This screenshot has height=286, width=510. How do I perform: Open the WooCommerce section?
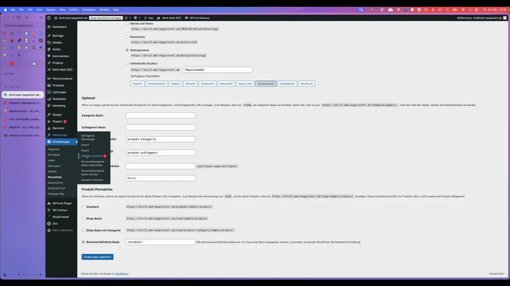click(62, 78)
